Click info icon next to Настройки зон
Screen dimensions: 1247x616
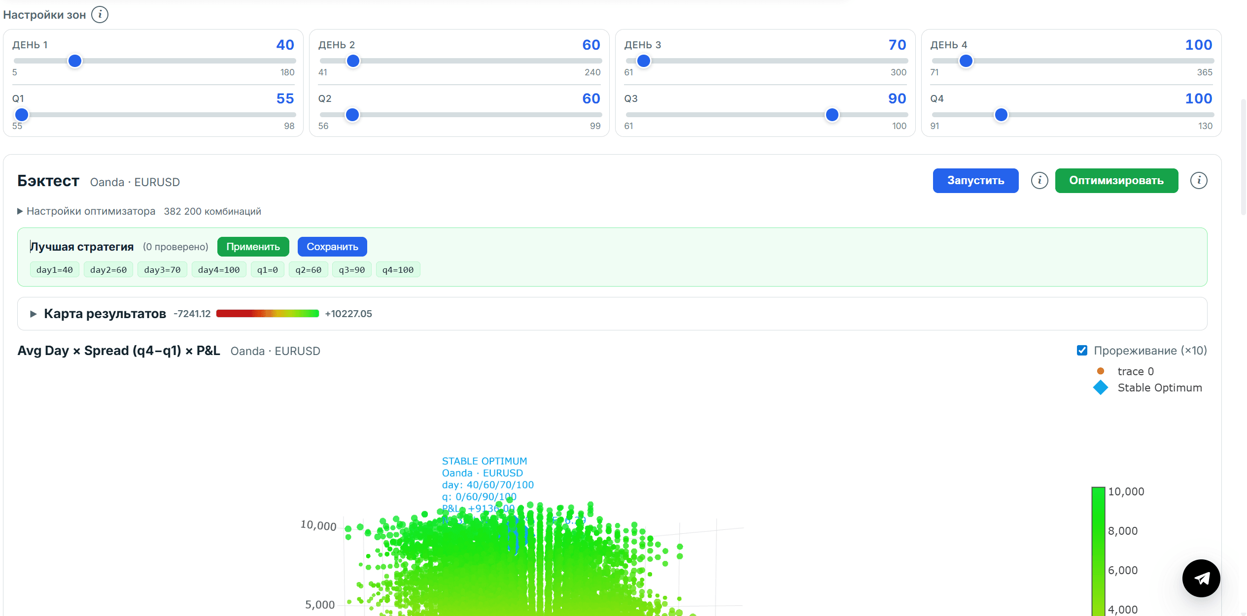100,15
